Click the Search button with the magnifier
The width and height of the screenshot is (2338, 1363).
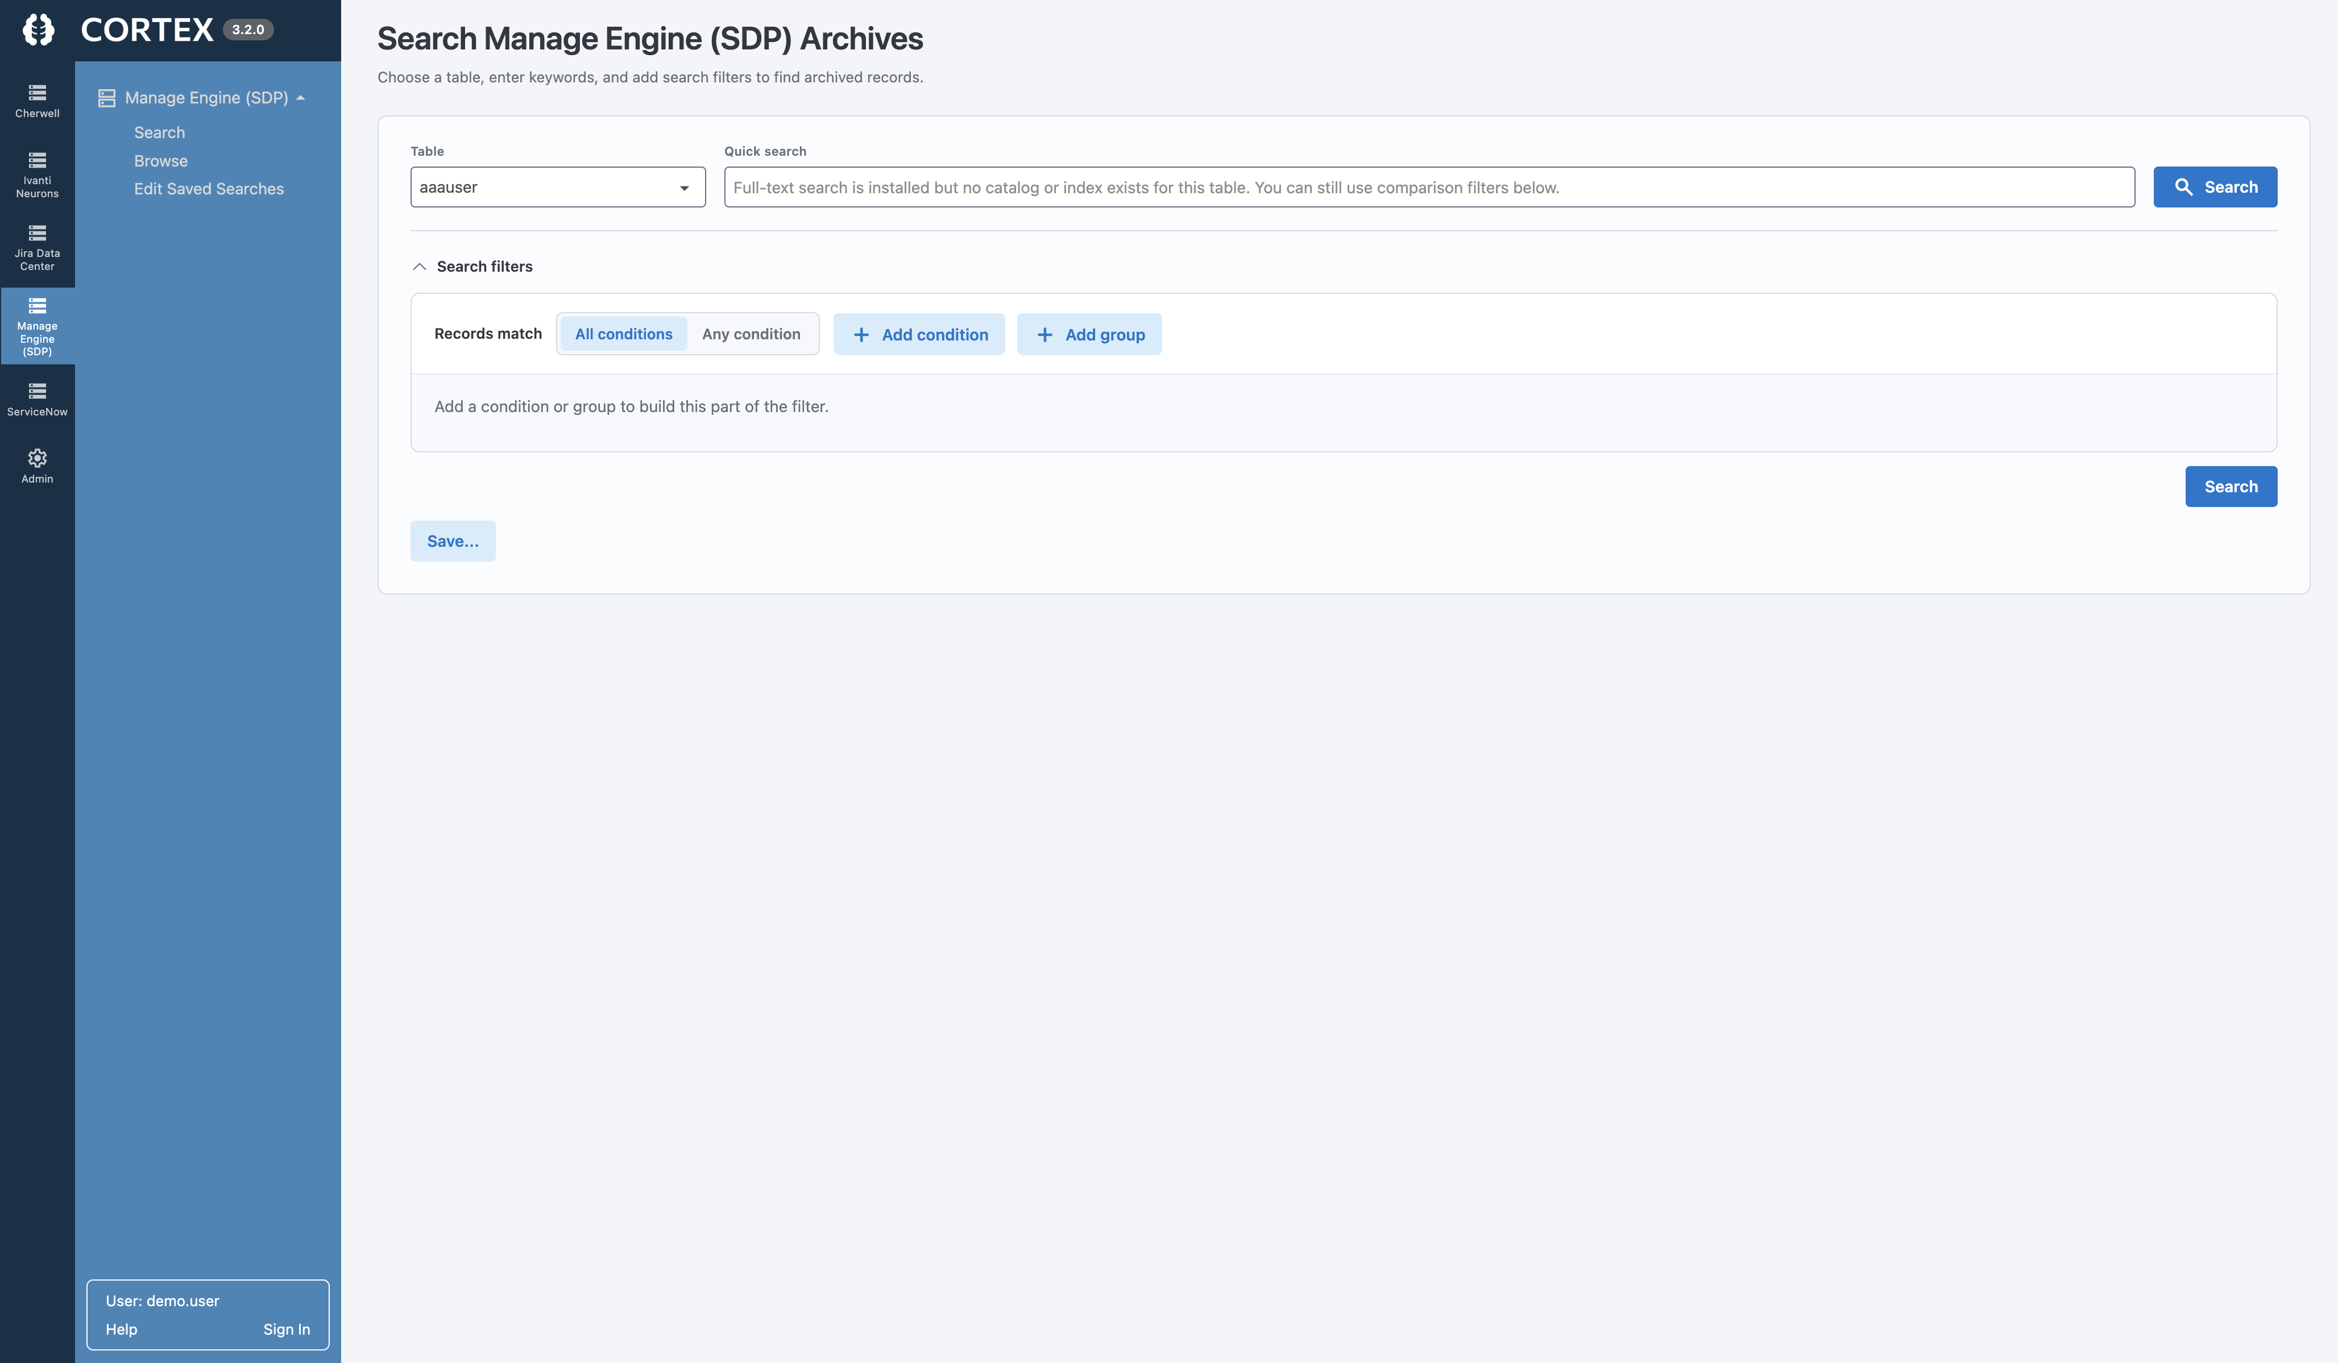pyautogui.click(x=2215, y=188)
